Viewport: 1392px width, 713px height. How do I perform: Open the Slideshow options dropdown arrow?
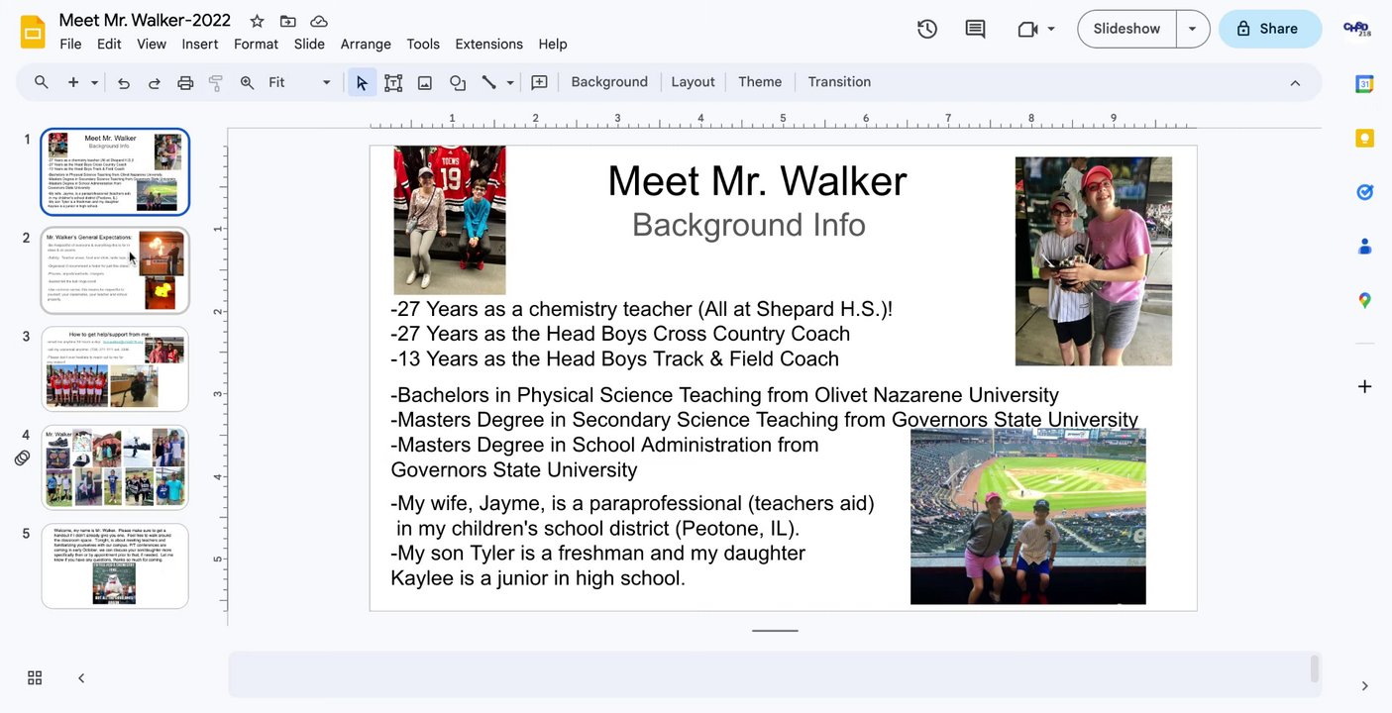pos(1192,29)
